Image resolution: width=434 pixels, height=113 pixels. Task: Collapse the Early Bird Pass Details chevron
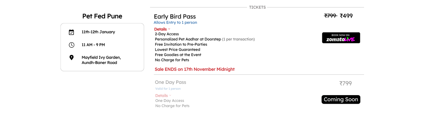click(x=169, y=29)
